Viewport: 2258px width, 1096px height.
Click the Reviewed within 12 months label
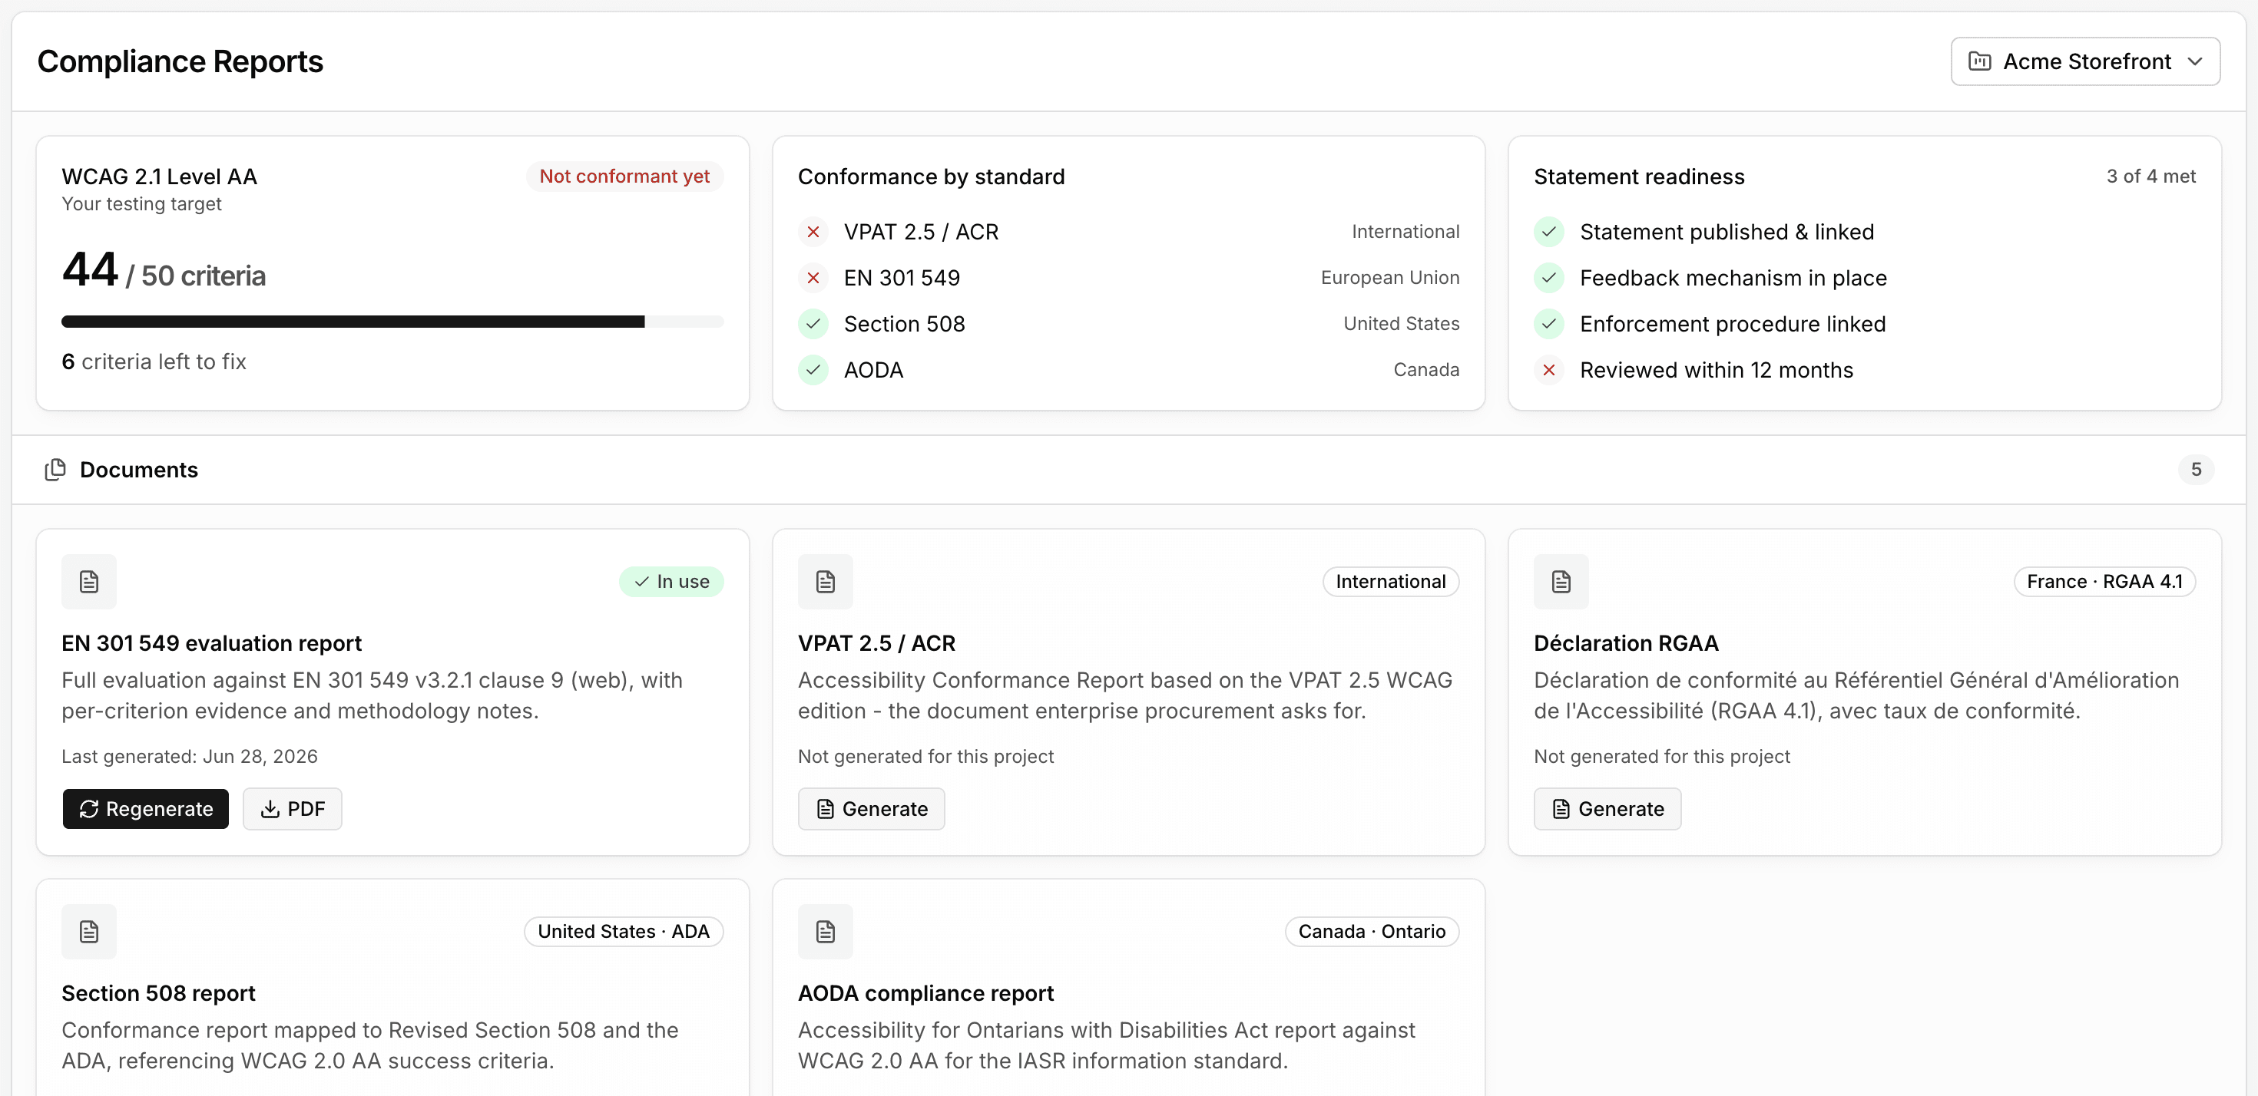click(x=1717, y=370)
